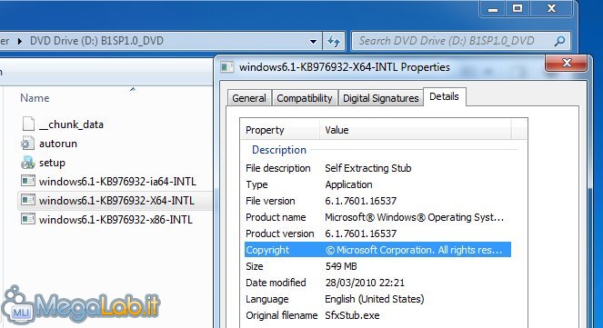
Task: Minimize the Explorer window
Action: click(x=493, y=9)
